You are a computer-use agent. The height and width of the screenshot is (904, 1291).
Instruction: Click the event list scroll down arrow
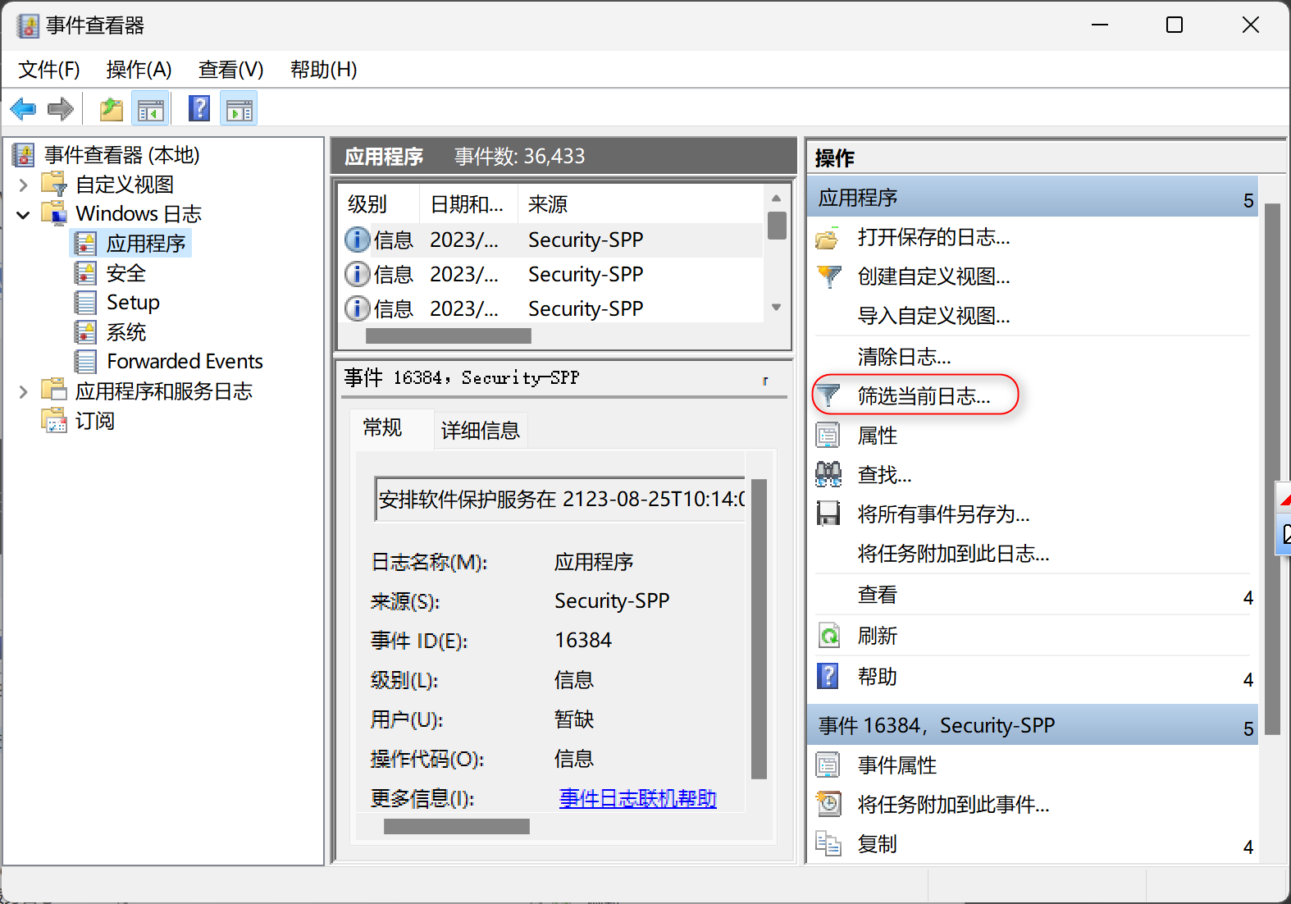(x=777, y=308)
